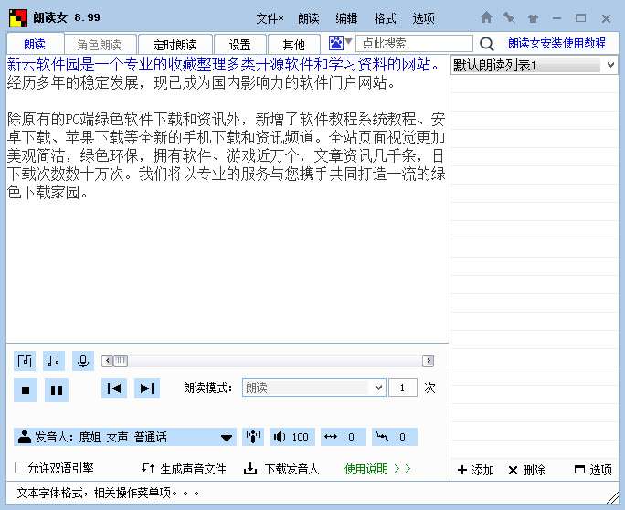Switch to the 定时朗读 tab
Viewport: 625px width, 510px height.
pyautogui.click(x=175, y=44)
